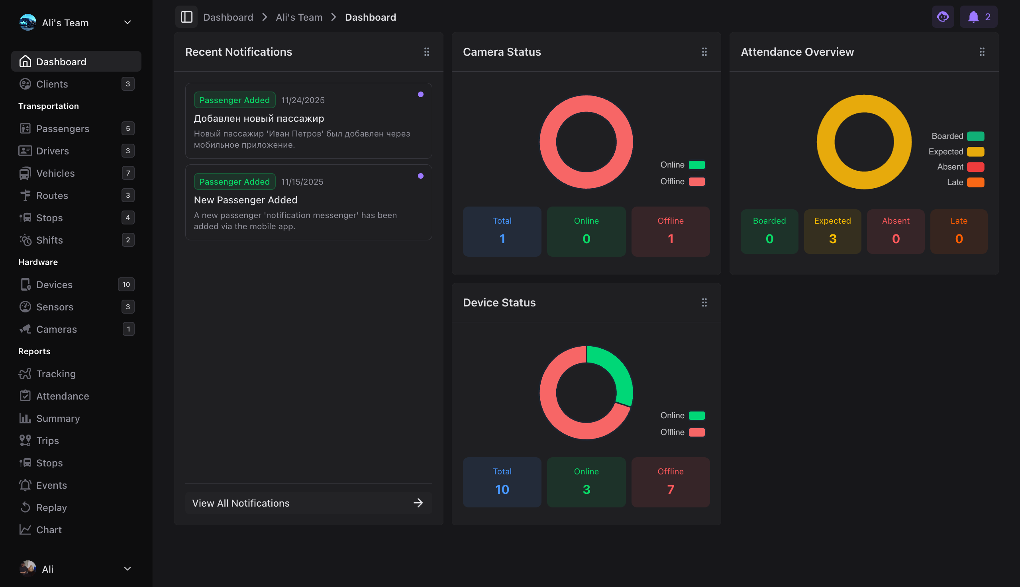Open the Cameras section
The height and width of the screenshot is (587, 1020).
57,329
